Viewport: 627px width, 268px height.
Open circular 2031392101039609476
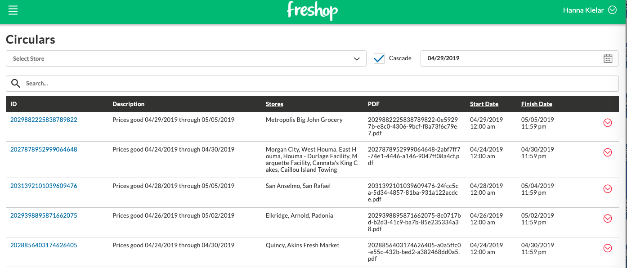(x=44, y=186)
